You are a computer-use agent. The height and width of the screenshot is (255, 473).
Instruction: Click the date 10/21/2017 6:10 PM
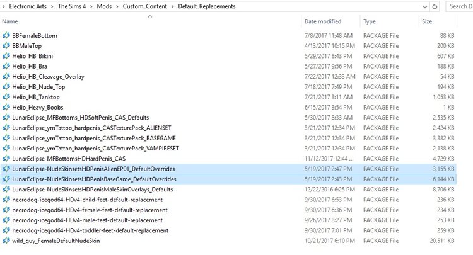pos(330,241)
